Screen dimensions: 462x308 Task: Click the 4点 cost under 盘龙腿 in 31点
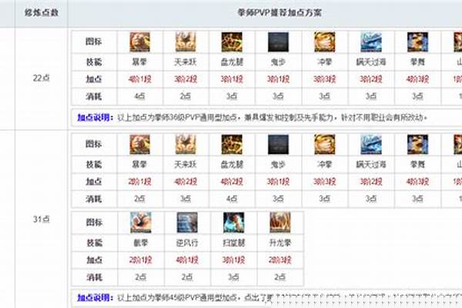(x=232, y=199)
